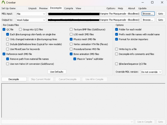The height and width of the screenshot is (125, 167).
Task: Open Override MDL version dropdown
Action: (x=151, y=72)
